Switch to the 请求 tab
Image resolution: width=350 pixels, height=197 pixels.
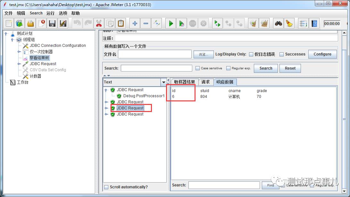(x=205, y=82)
